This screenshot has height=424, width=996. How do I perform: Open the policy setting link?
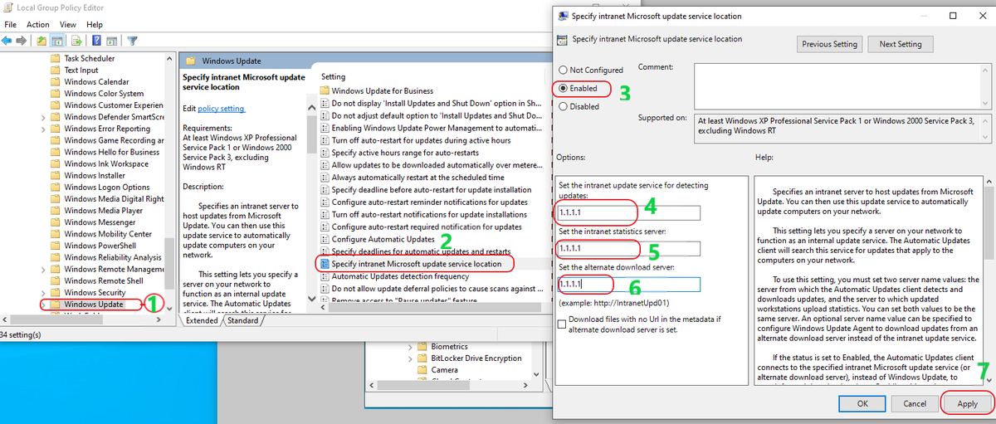221,109
